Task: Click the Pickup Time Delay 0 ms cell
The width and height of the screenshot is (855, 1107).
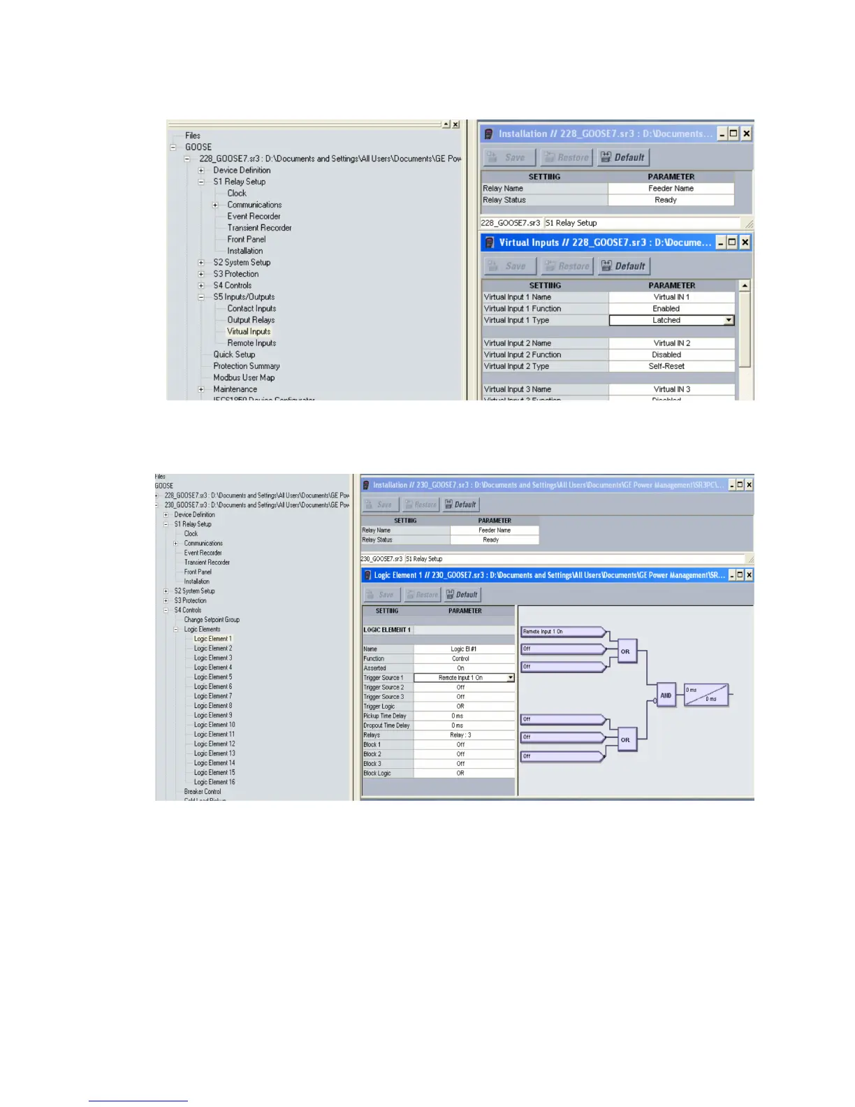Action: (x=464, y=716)
